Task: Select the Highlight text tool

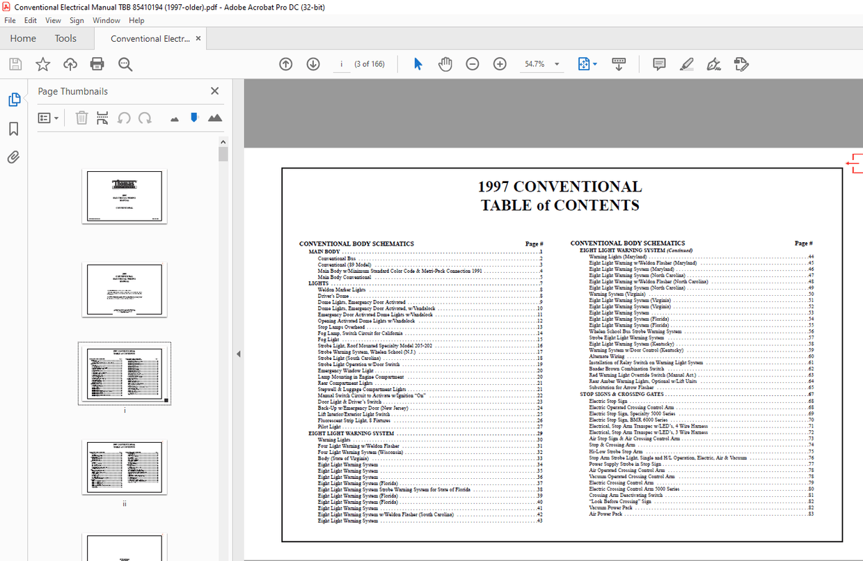Action: (x=686, y=64)
